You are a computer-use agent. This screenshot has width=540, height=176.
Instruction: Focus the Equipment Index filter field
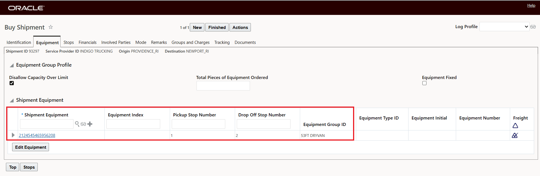(133, 124)
